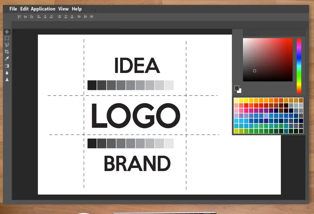Click the Align Bottom Edges icon
This screenshot has width=314, height=214.
(32, 17)
